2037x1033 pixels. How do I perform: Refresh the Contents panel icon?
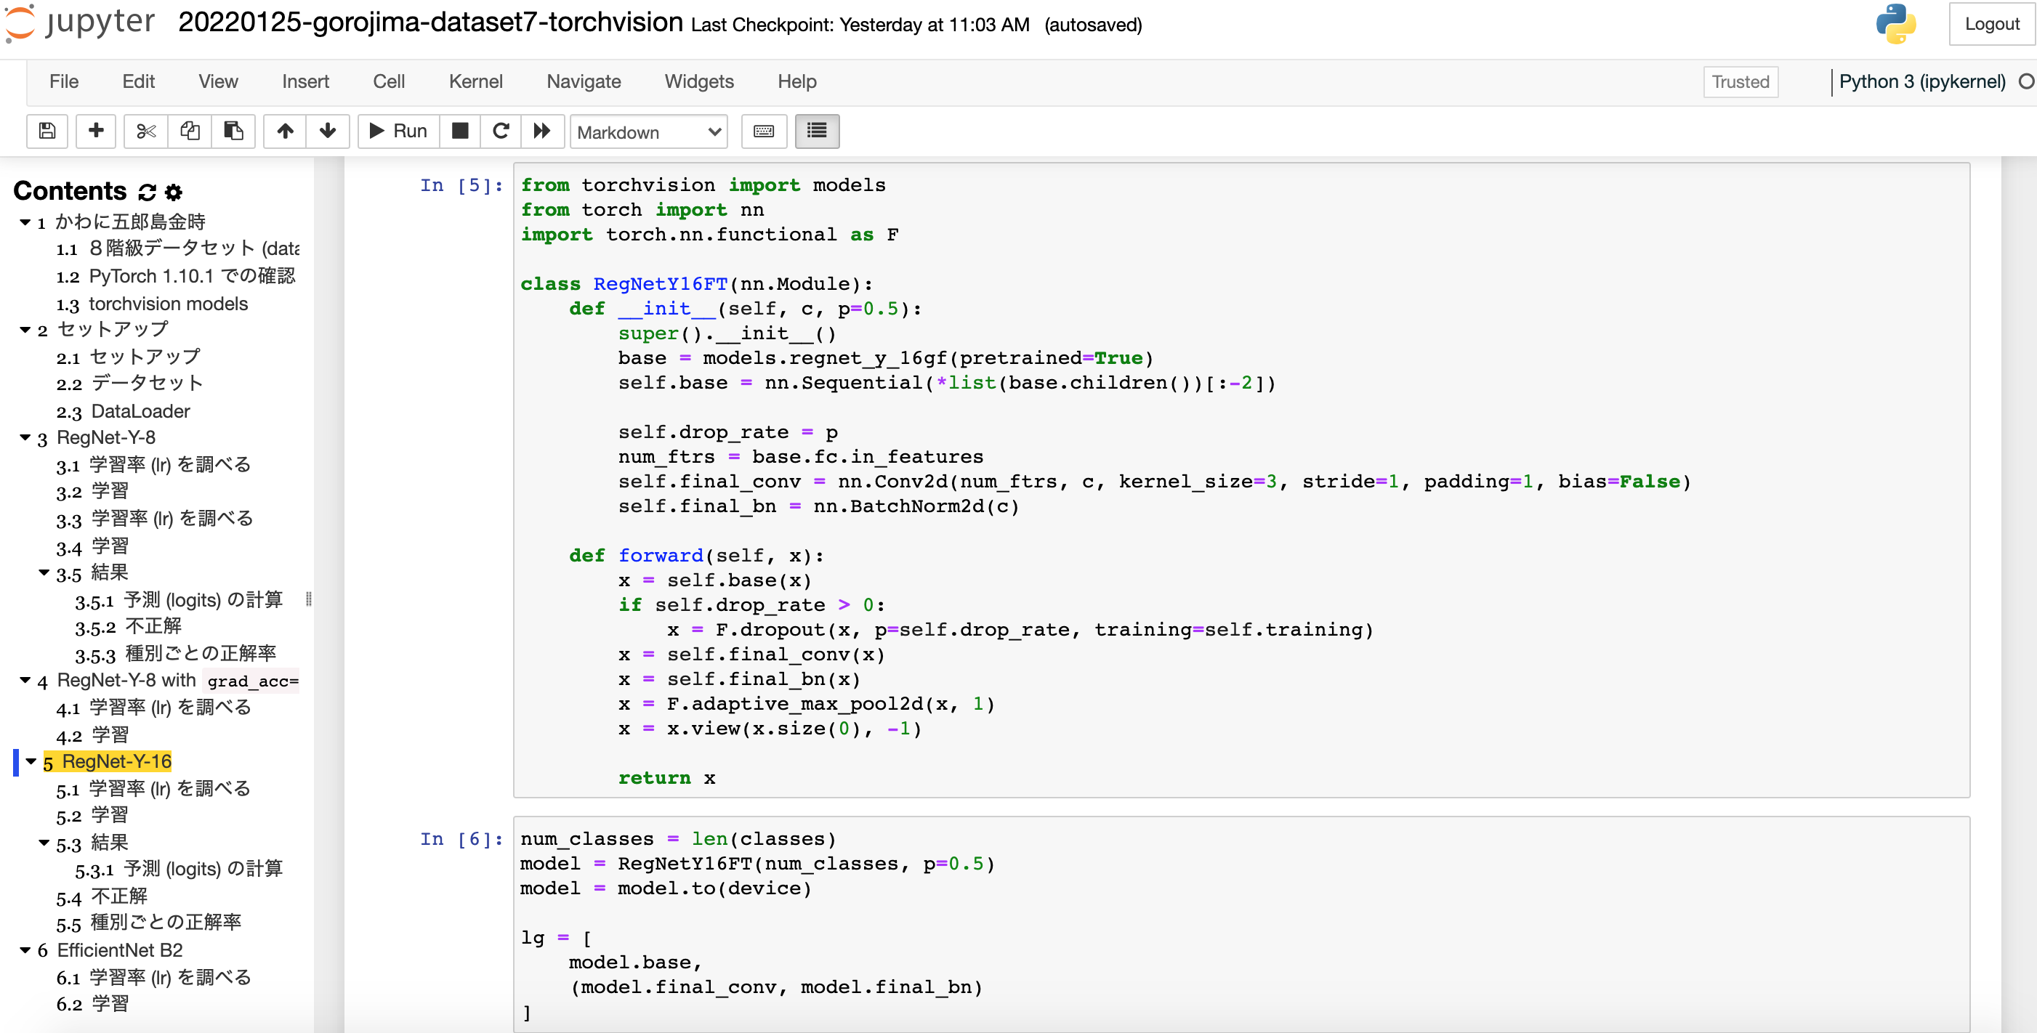tap(147, 192)
